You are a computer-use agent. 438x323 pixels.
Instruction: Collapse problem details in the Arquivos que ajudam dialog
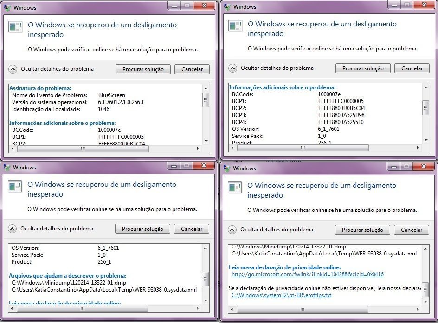[12, 229]
